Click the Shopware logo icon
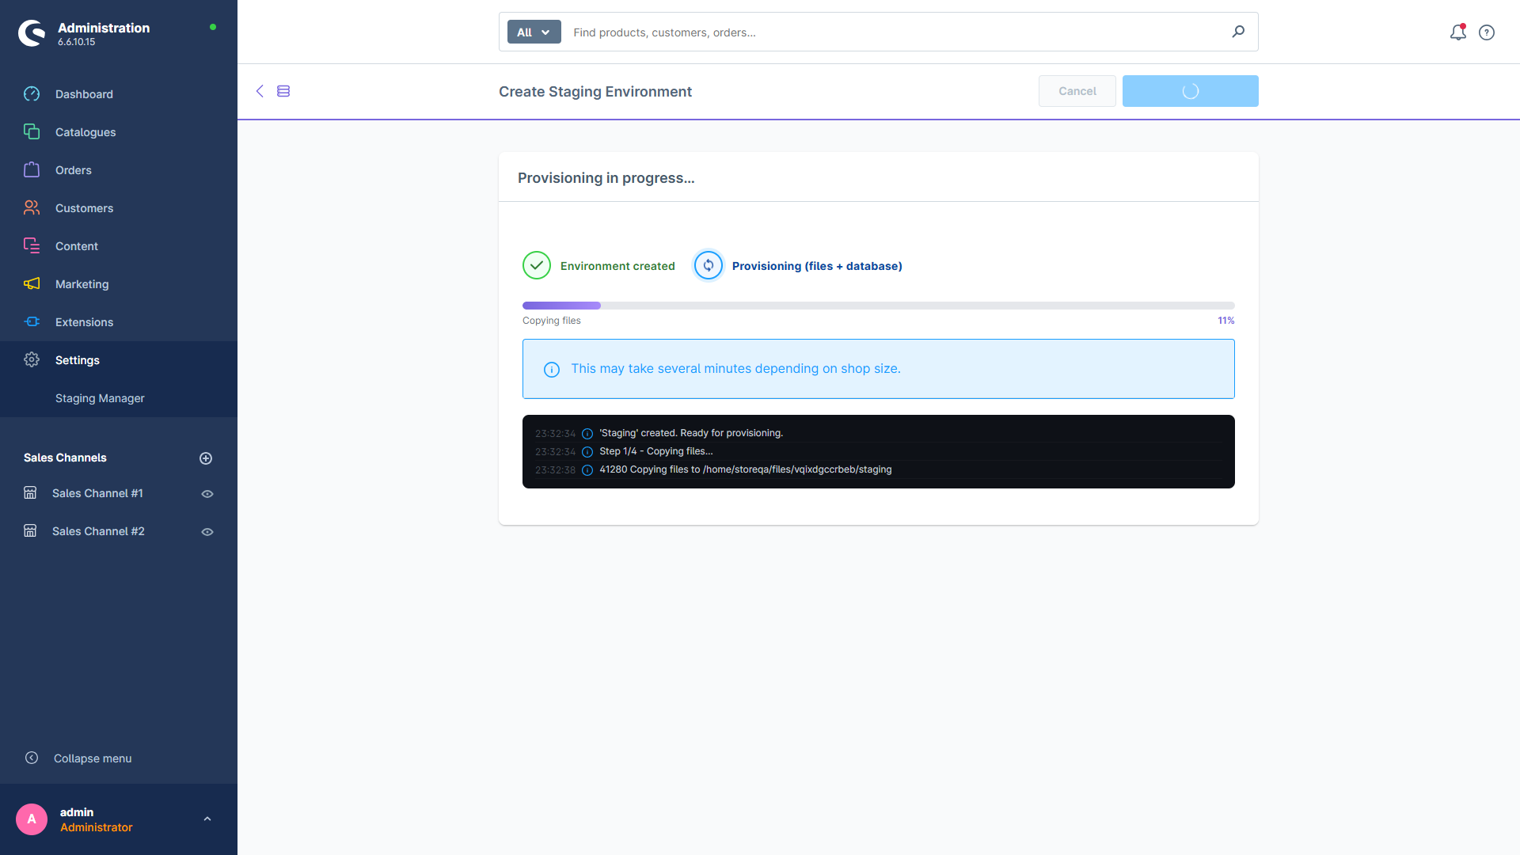Viewport: 1520px width, 855px height. click(32, 33)
